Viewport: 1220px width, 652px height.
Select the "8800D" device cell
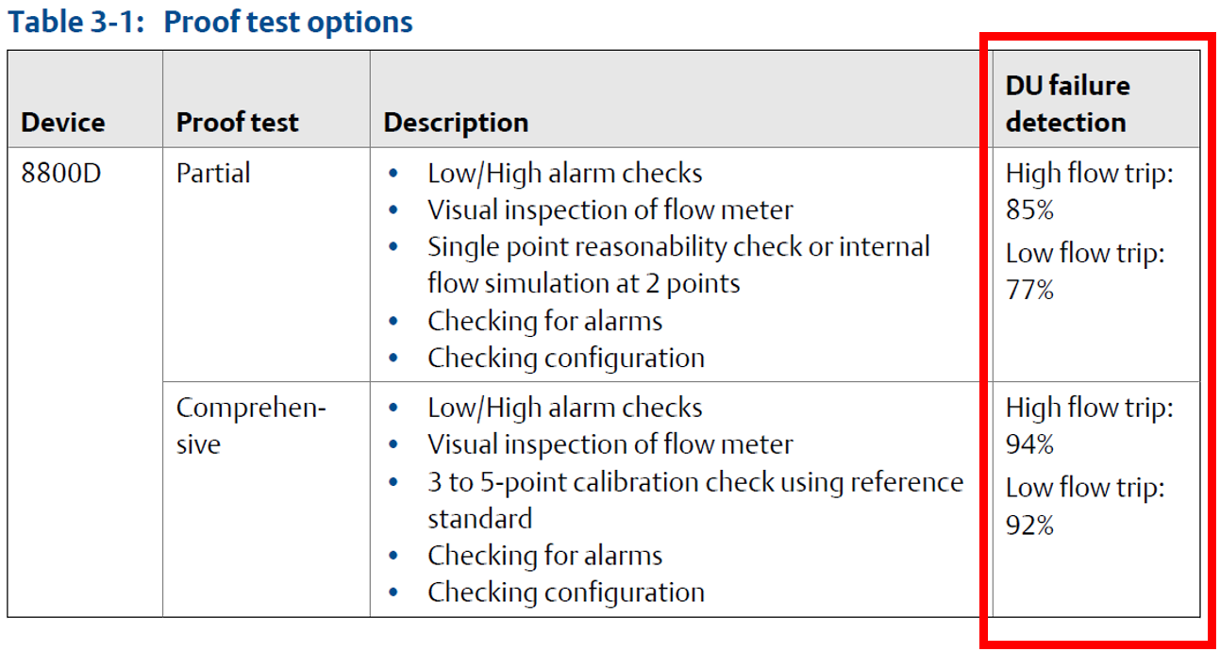point(60,174)
